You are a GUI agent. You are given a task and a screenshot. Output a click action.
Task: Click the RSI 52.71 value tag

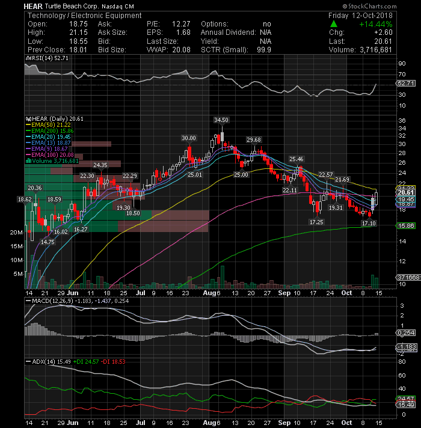click(406, 83)
